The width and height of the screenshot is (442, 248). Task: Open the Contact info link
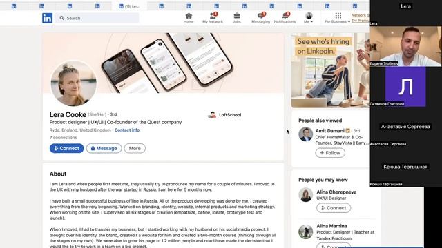pos(127,130)
